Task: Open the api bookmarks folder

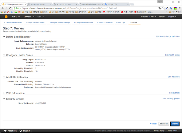Action: 51,12
